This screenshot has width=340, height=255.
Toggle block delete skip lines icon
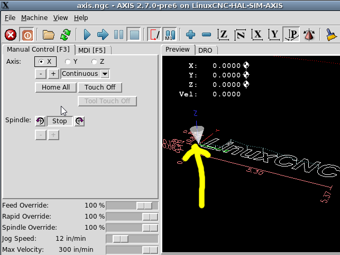pos(154,35)
